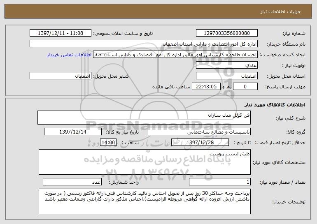317x224 pixels.
Task: Click the روز و text
Action: point(226,87)
